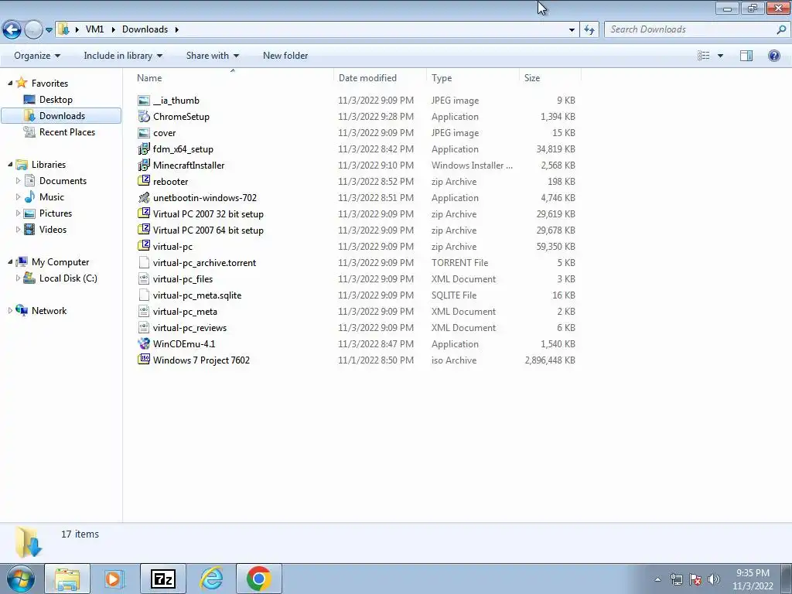
Task: Select the rebooter zip archive icon
Action: coord(144,181)
